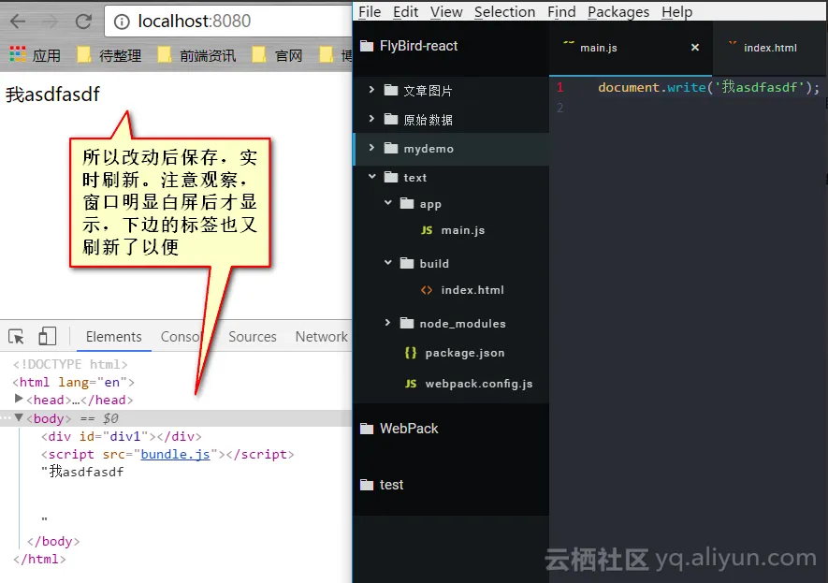
Task: Collapse the build folder chevron
Action: (x=388, y=262)
